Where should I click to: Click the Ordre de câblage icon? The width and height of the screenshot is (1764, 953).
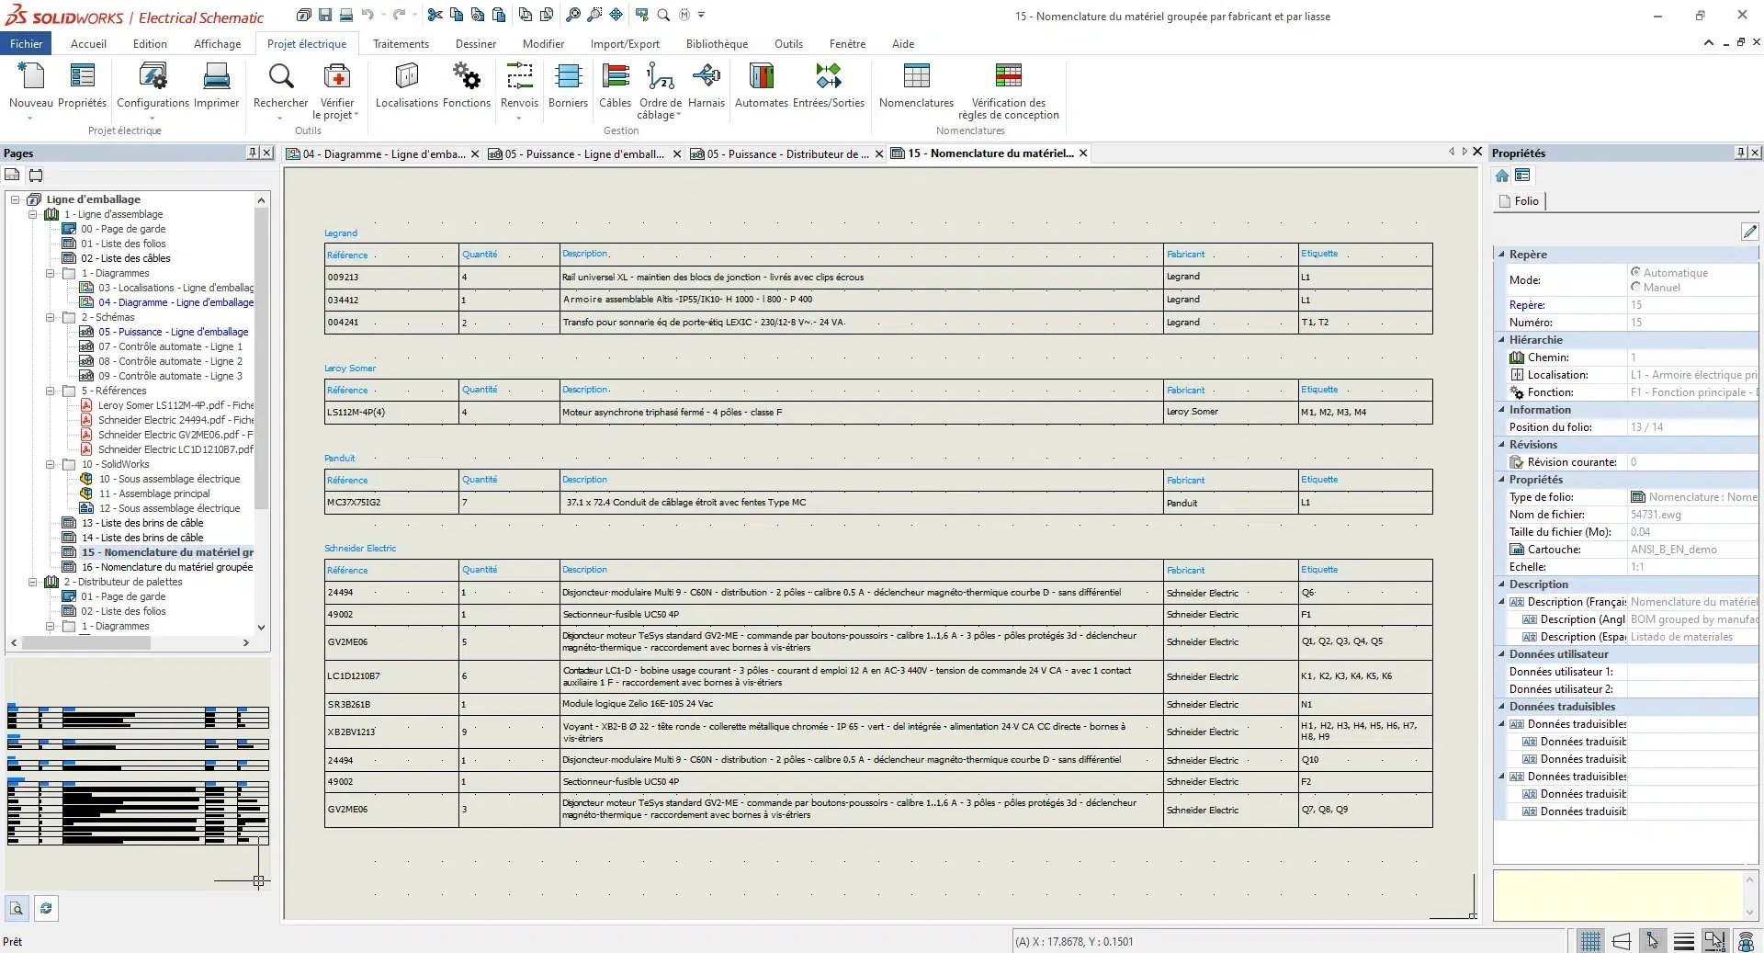pyautogui.click(x=660, y=76)
